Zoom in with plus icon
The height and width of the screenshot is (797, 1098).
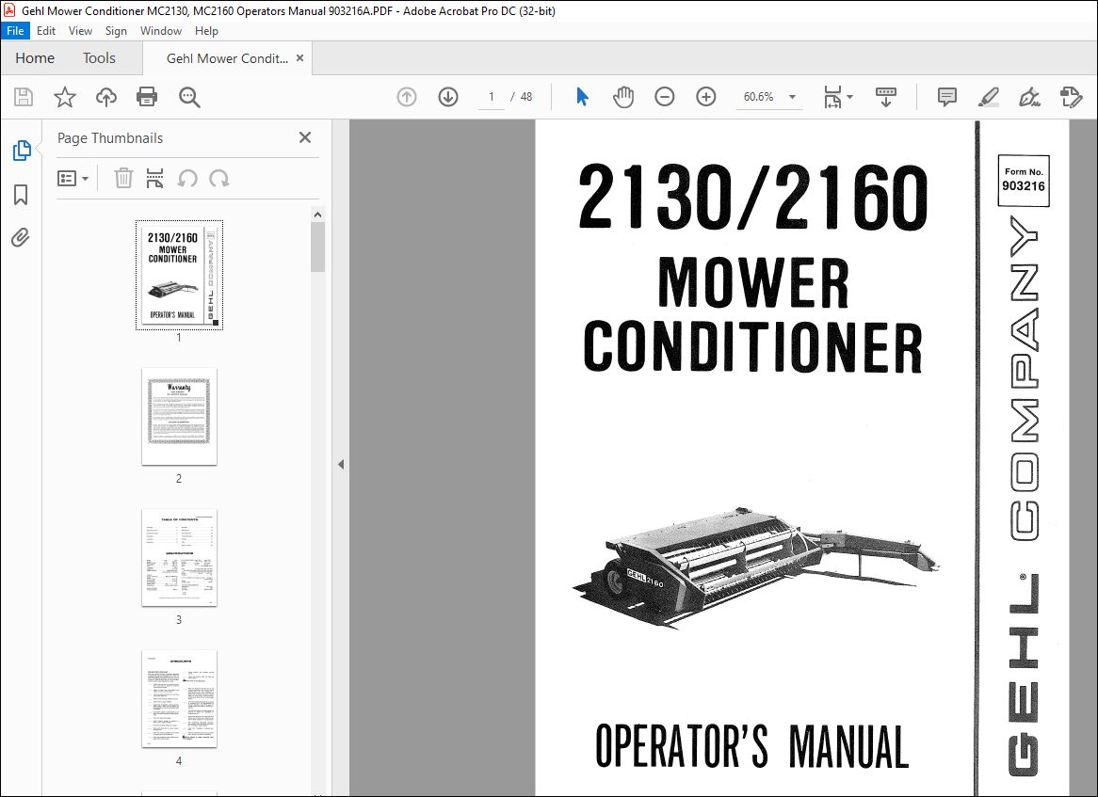[x=706, y=97]
